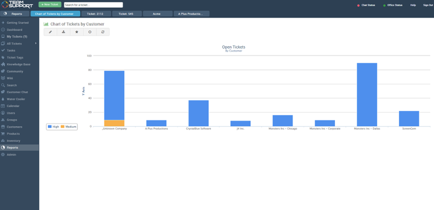Open Office Status in the header

[393, 5]
